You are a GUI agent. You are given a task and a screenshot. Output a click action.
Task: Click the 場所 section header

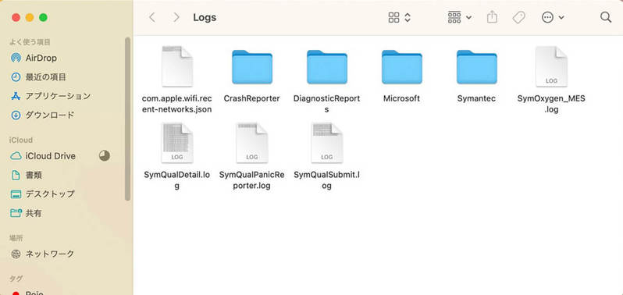tap(16, 238)
